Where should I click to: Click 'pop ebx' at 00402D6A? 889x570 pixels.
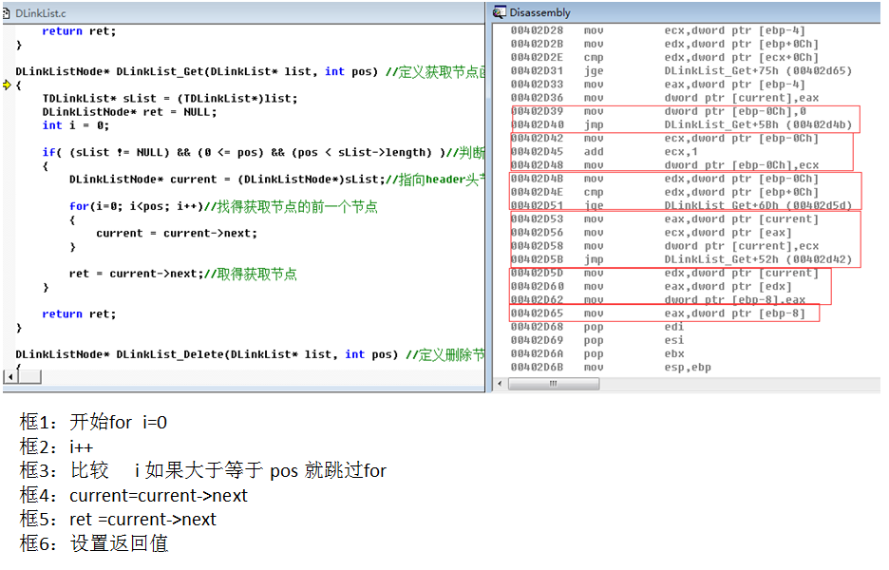tap(597, 354)
